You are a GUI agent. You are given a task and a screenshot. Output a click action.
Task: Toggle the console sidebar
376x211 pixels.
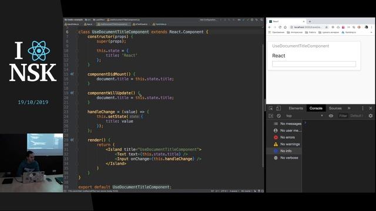(271, 116)
